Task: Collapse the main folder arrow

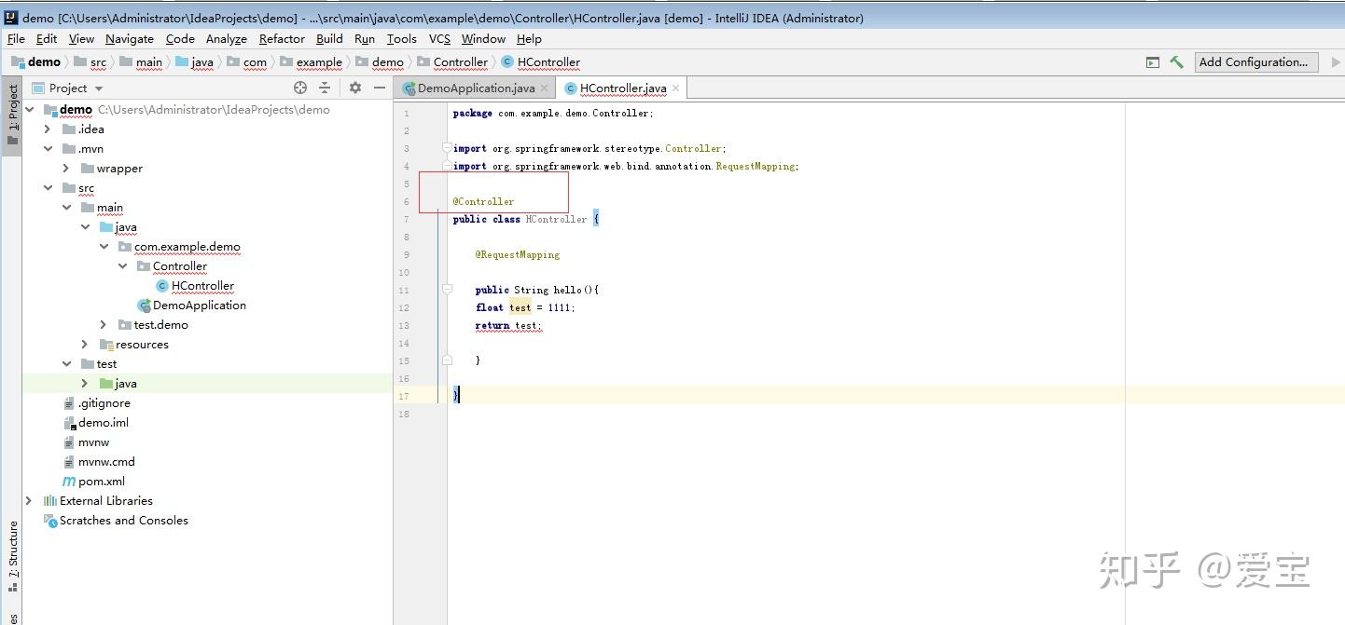Action: (x=66, y=208)
